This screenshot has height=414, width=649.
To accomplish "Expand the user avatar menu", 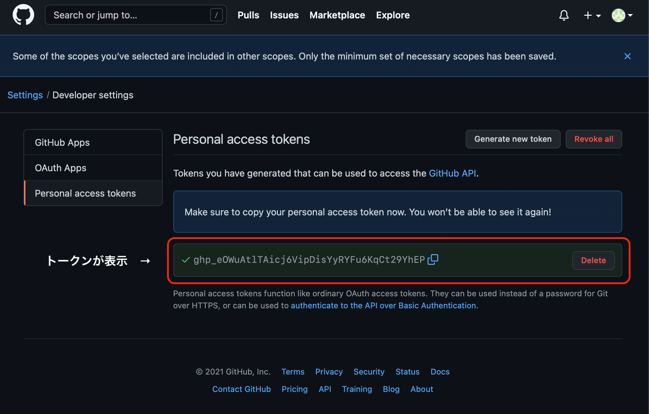I will pyautogui.click(x=622, y=15).
